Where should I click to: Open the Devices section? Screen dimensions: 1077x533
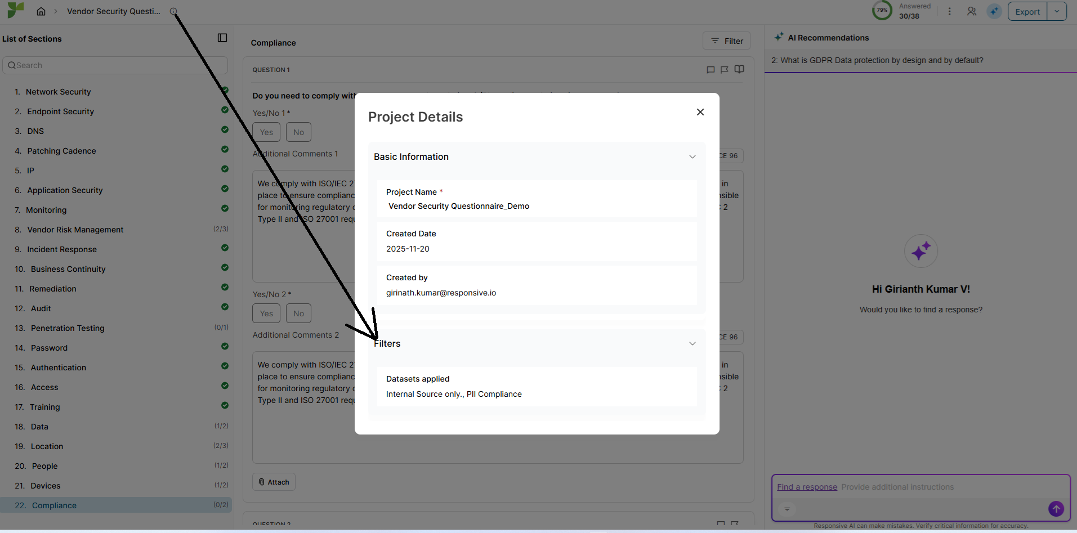[x=117, y=486]
